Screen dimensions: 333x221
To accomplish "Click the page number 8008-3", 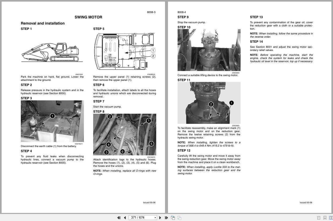I will [x=151, y=12].
